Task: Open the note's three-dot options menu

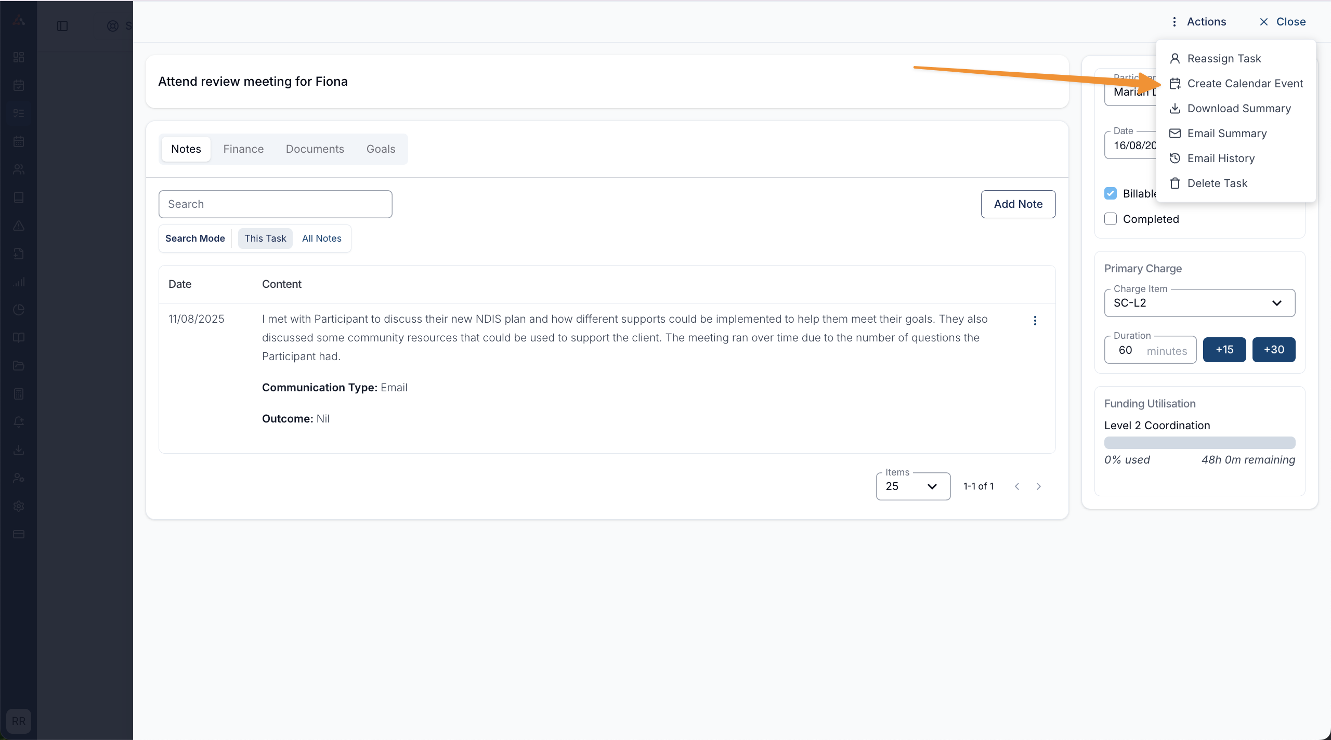Action: pyautogui.click(x=1035, y=321)
